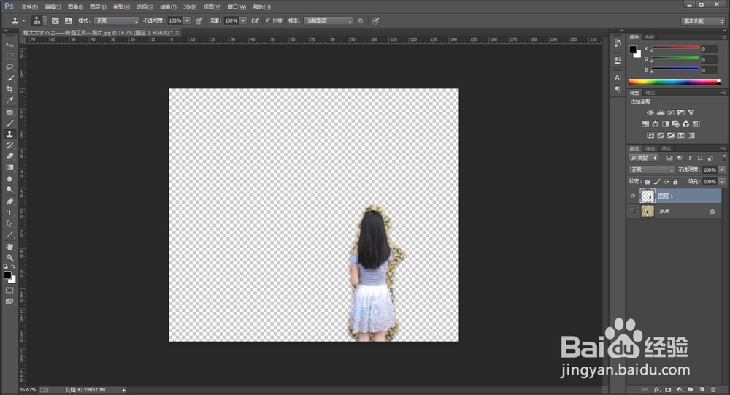Select the Lasso tool
730x395 pixels.
click(9, 67)
